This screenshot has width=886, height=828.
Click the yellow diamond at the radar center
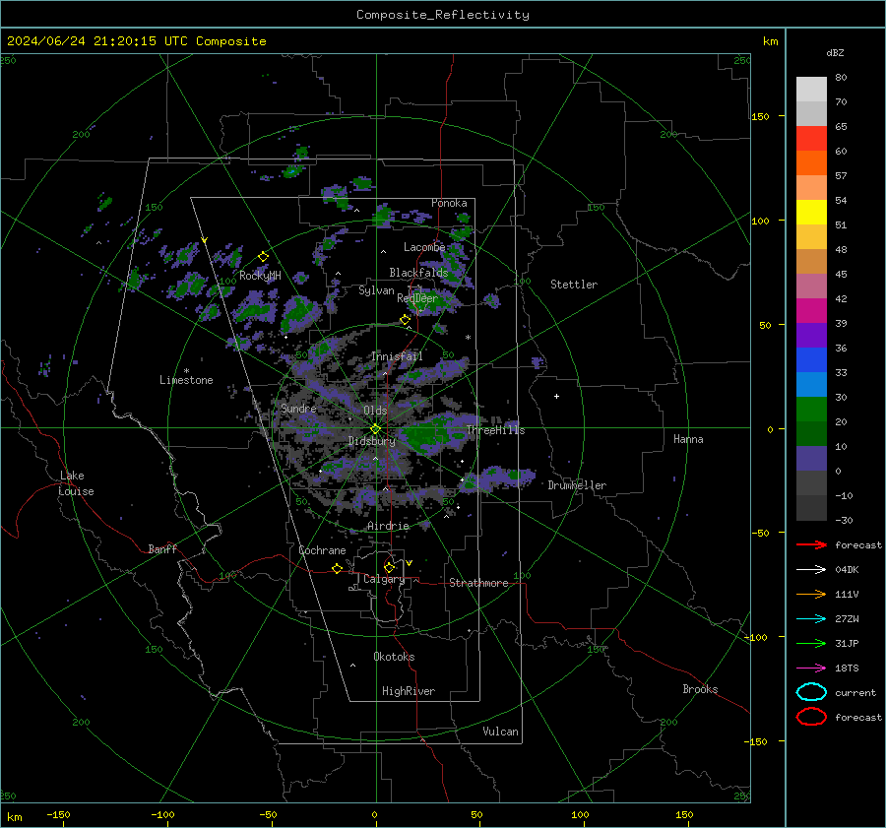[x=375, y=429]
